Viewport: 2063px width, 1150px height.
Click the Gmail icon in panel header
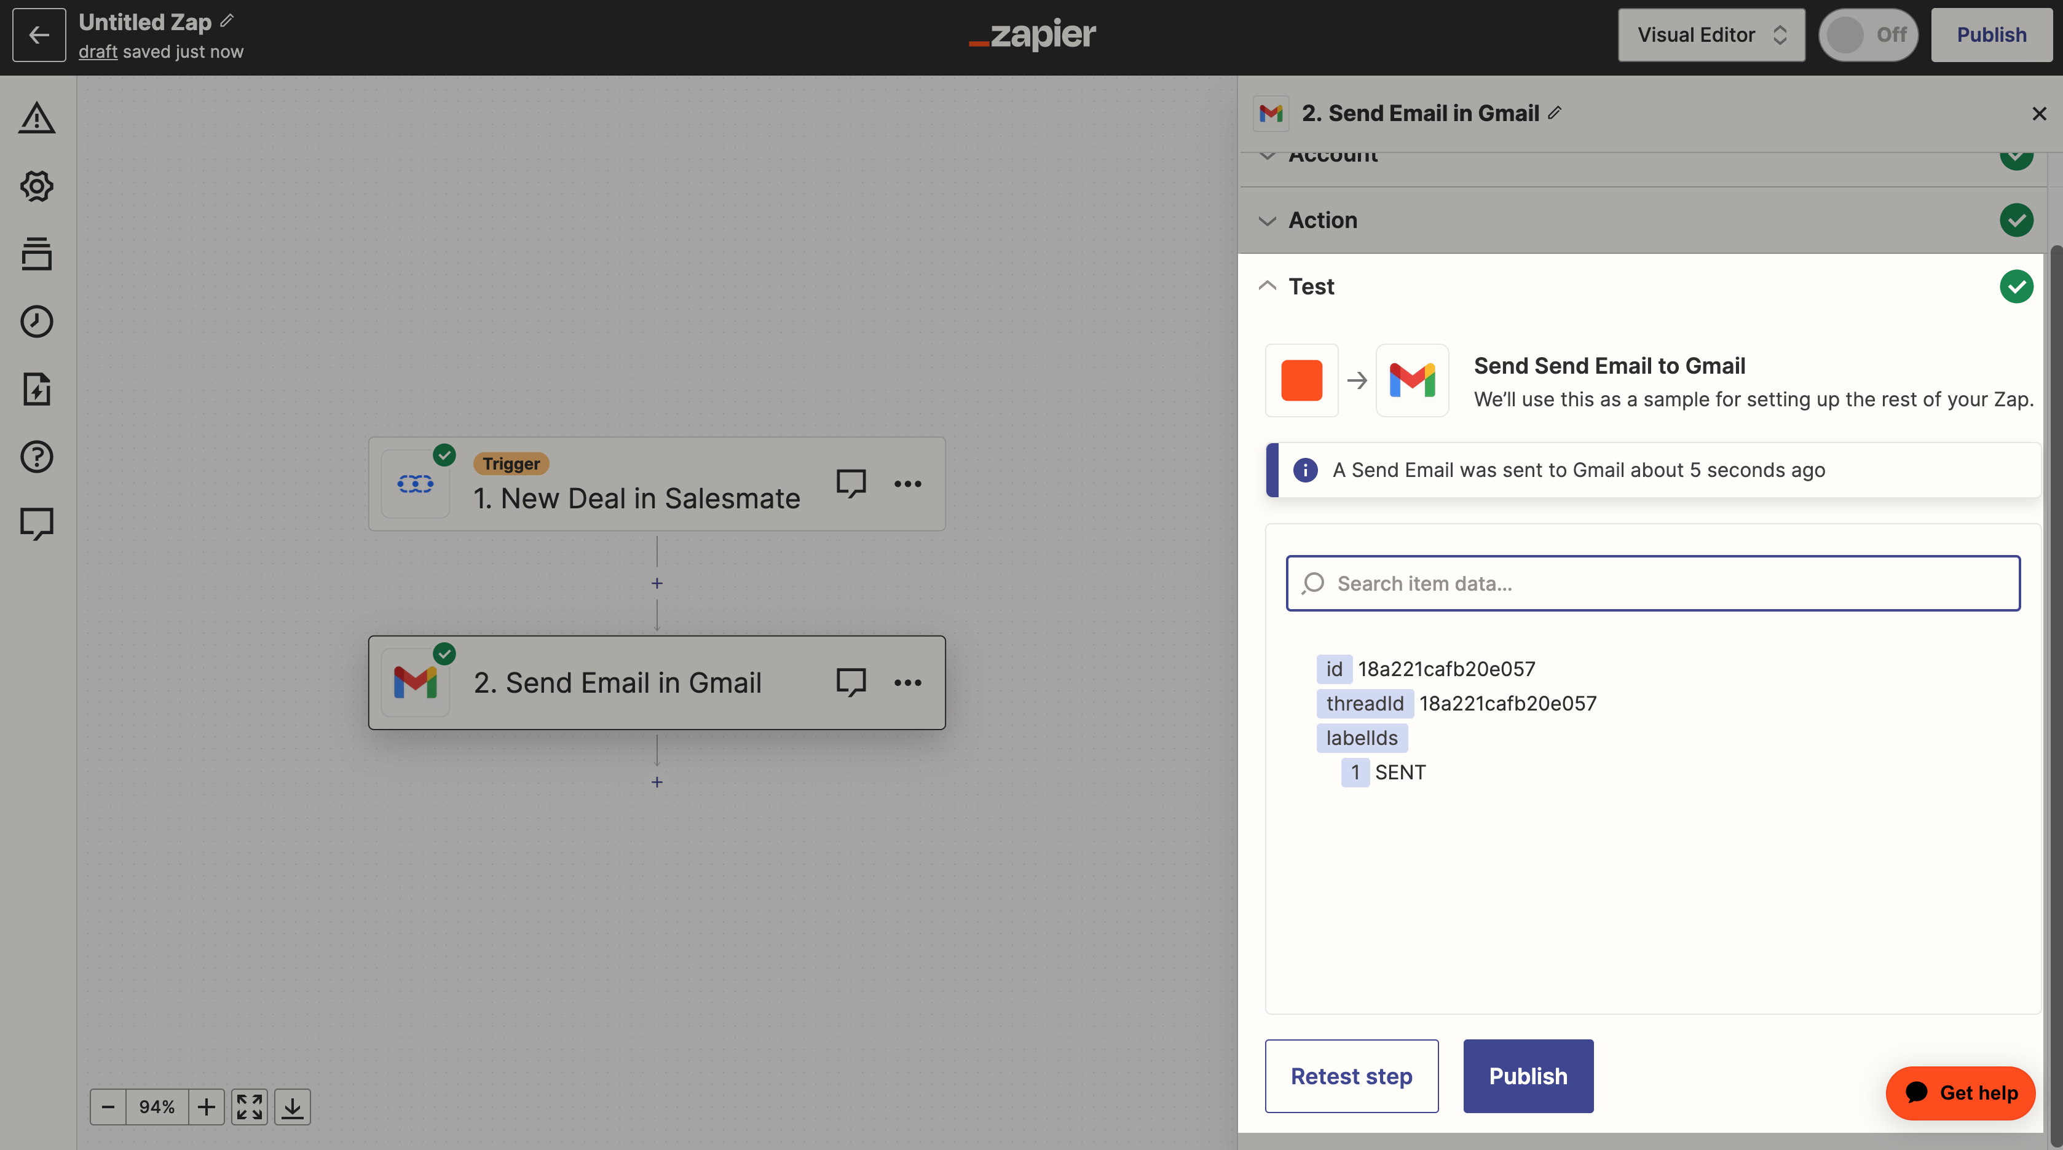click(x=1271, y=114)
